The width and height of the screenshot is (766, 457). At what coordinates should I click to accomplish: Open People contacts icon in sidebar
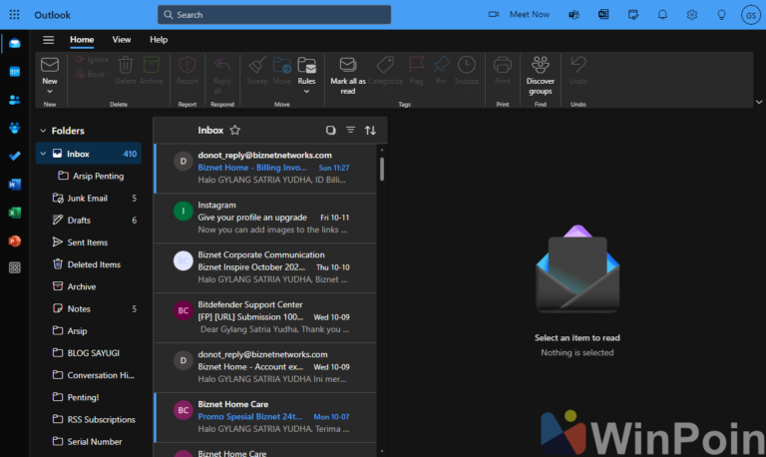[14, 100]
